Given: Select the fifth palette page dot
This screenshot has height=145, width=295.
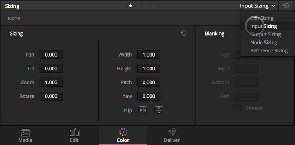Looking at the screenshot, I should point(154,6).
